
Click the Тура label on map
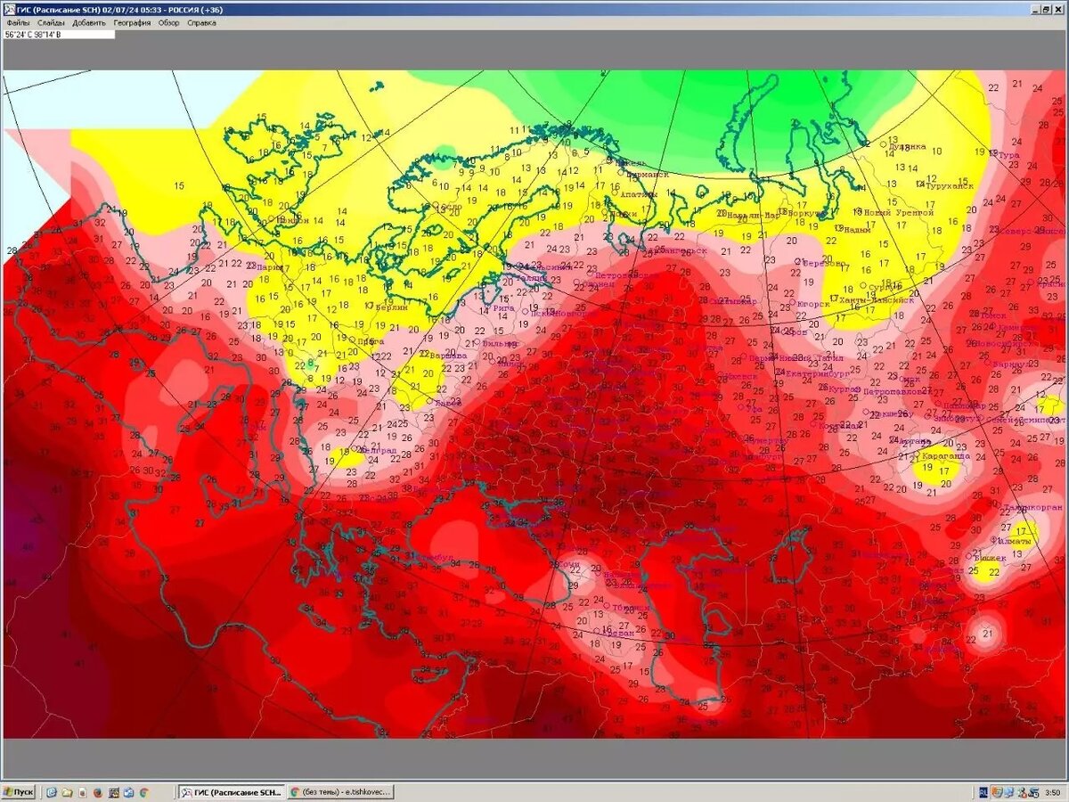[1008, 155]
